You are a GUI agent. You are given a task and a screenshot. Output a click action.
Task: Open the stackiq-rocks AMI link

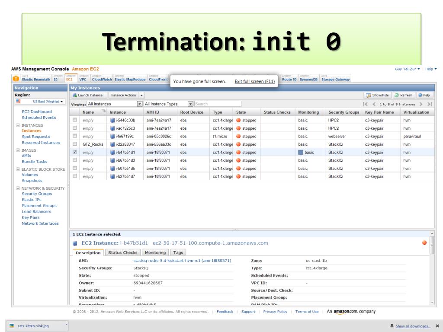click(x=182, y=261)
